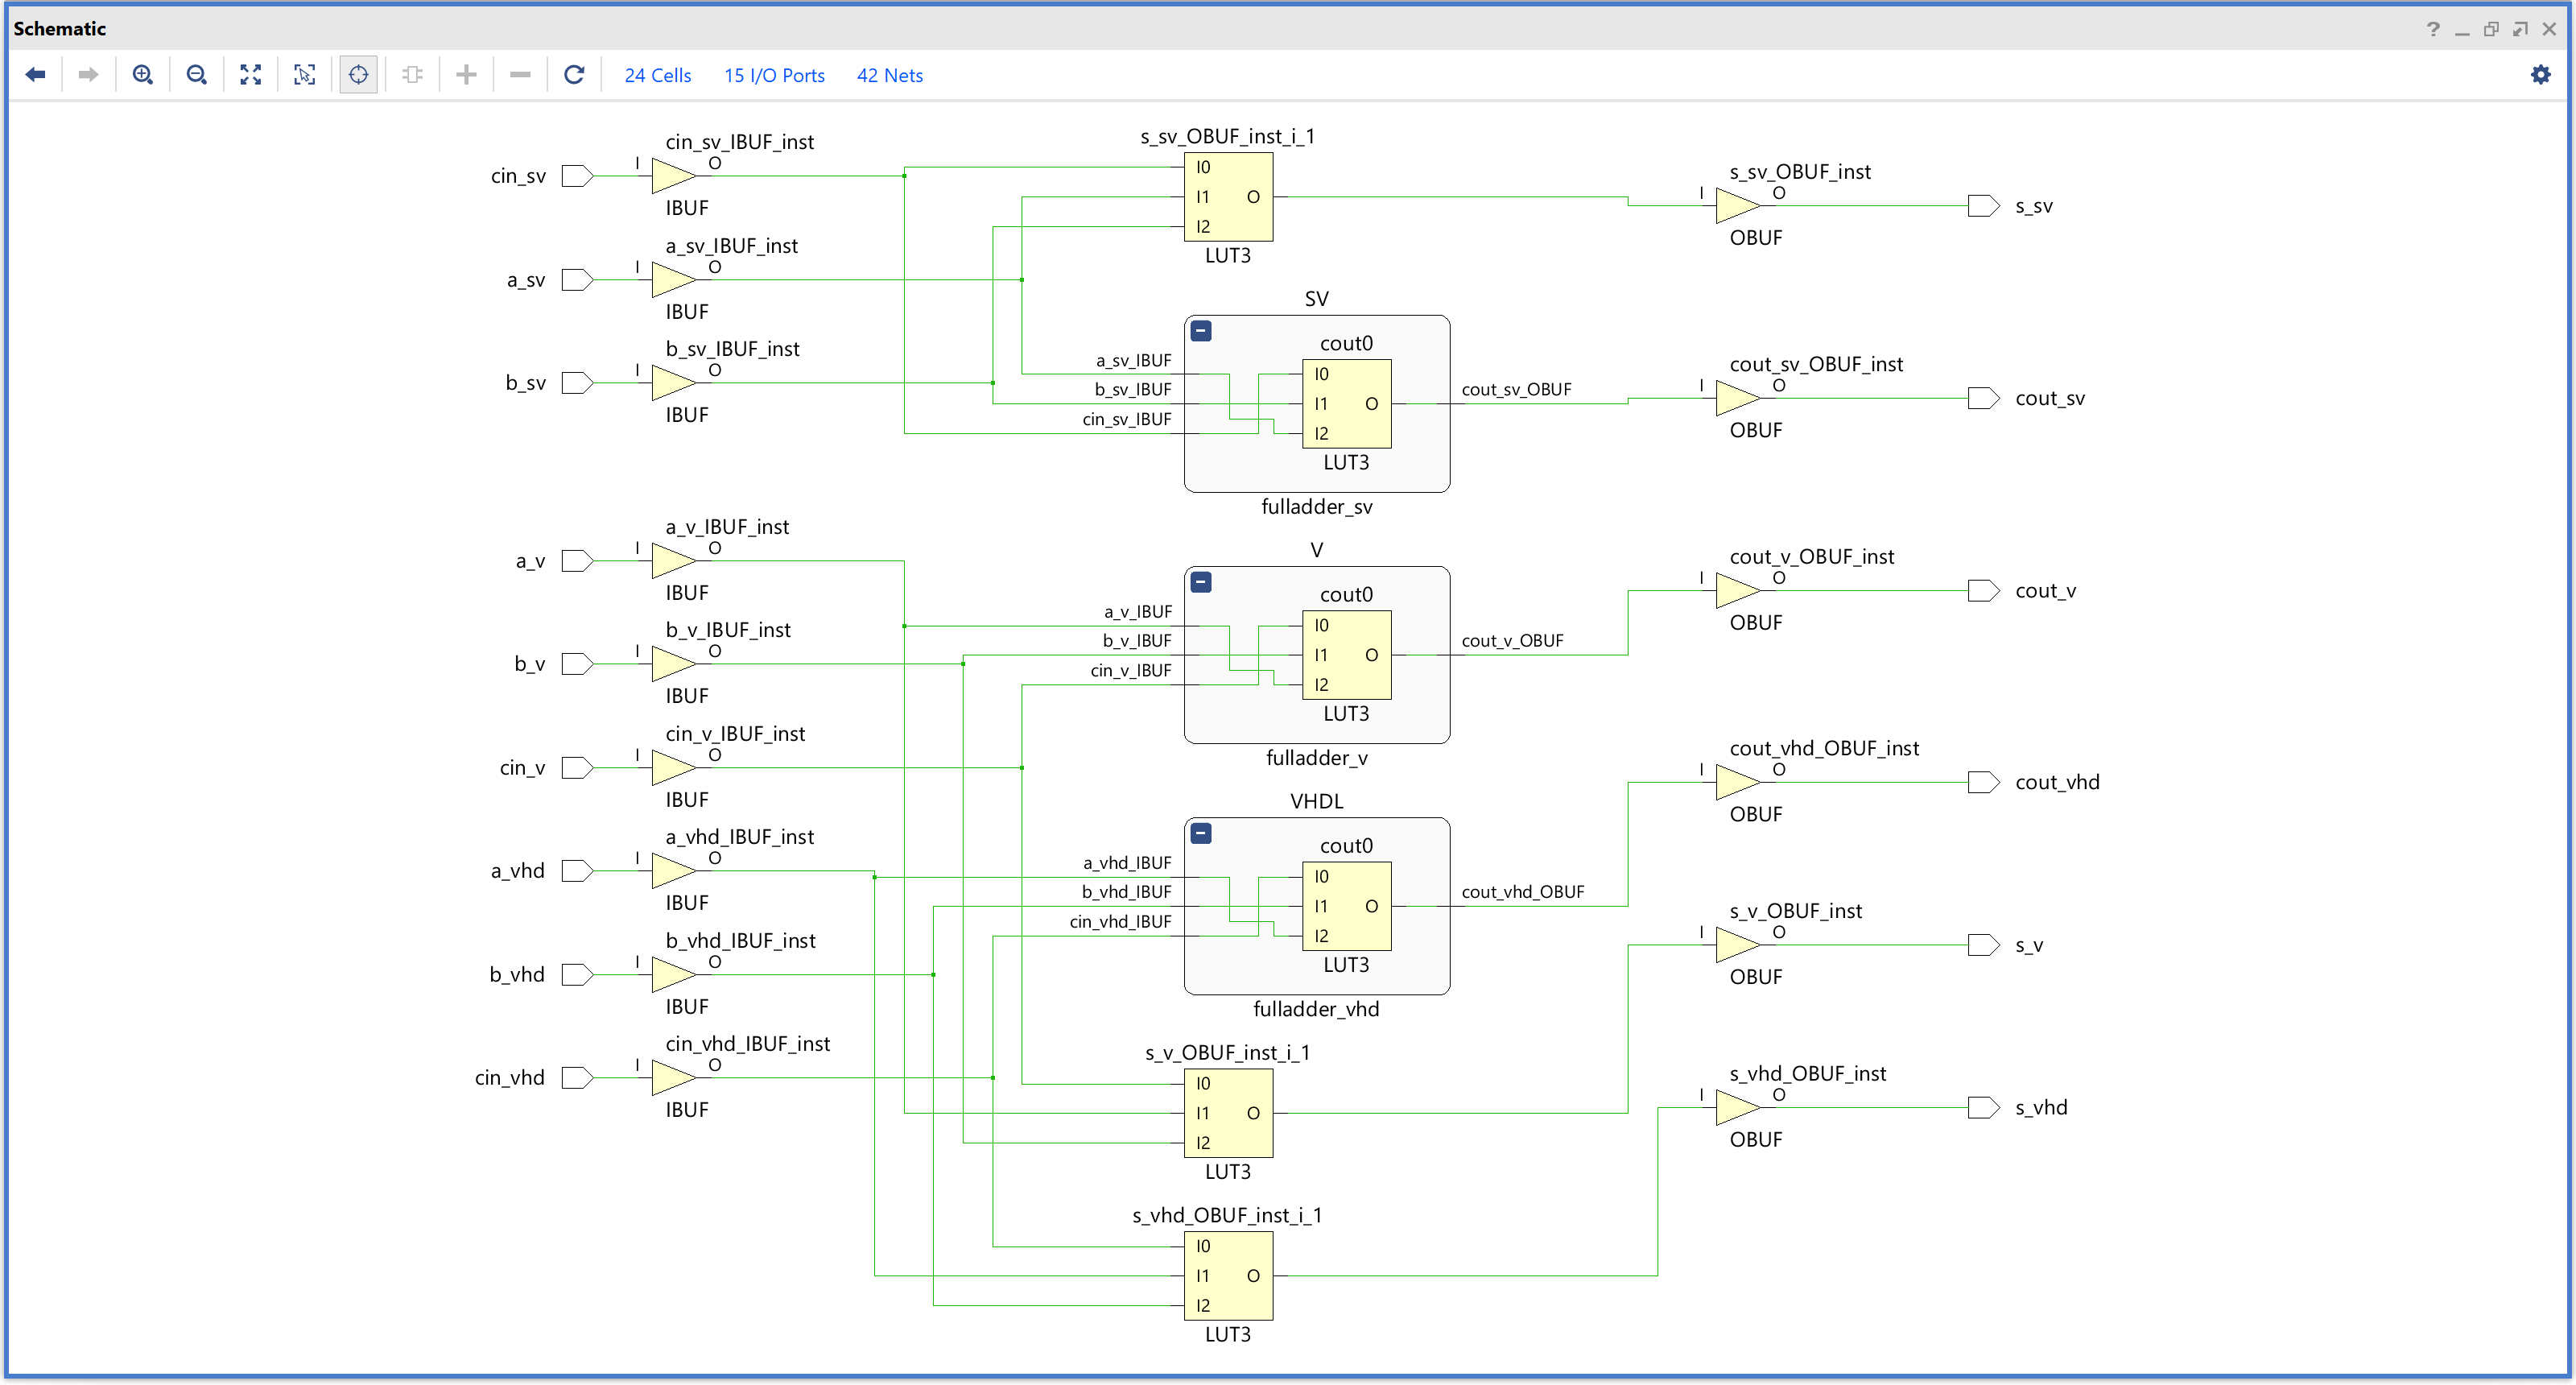Screen dimensions: 2576x1385
Task: Toggle the Auto-fit selection button
Action: coord(358,75)
